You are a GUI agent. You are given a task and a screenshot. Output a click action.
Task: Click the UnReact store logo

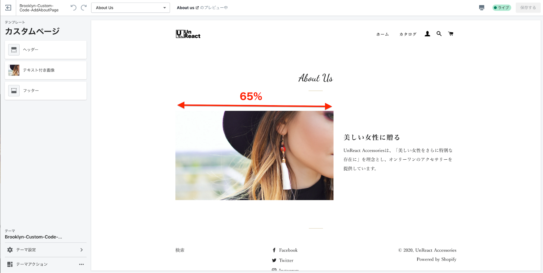188,34
